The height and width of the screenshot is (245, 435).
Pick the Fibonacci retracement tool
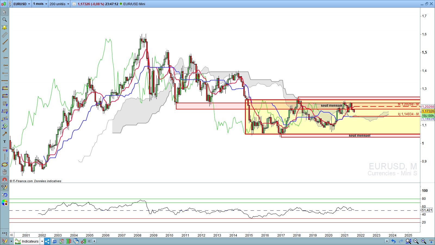pyautogui.click(x=4, y=103)
